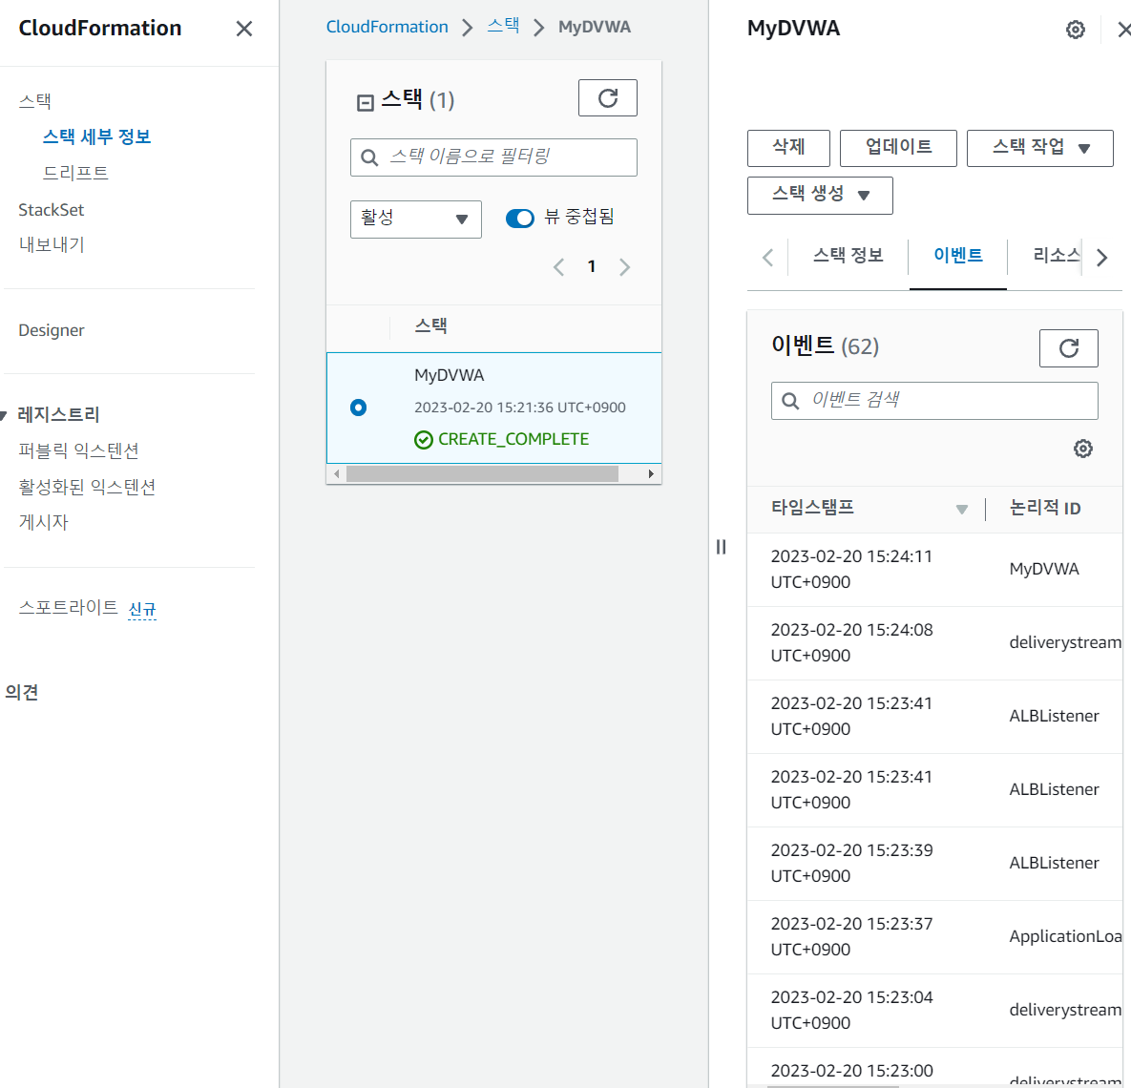
Task: Click the horizontal scrollbar of stack list
Action: pyautogui.click(x=482, y=474)
